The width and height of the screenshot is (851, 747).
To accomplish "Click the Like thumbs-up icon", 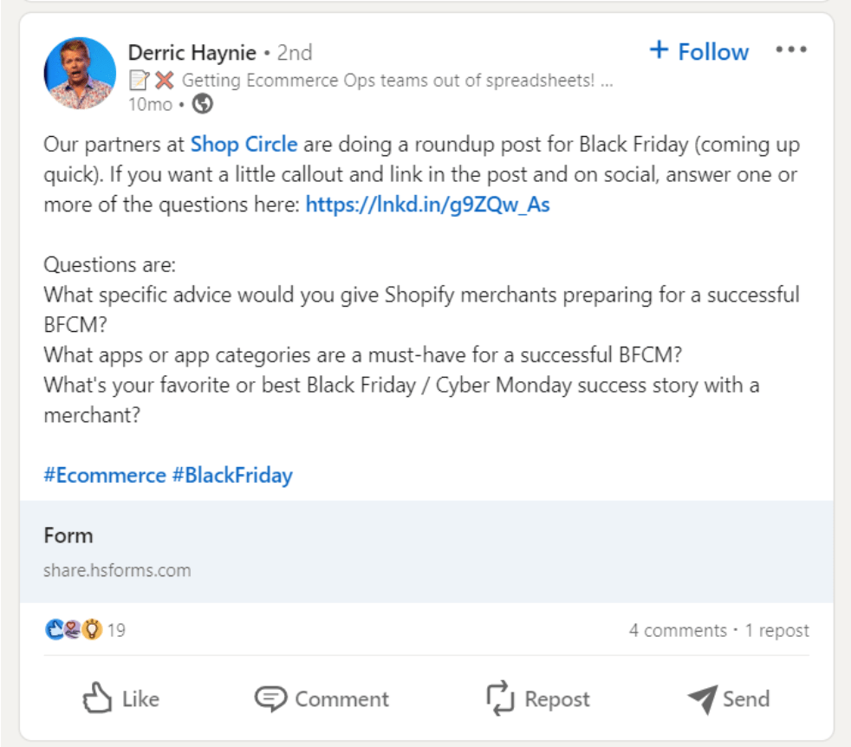I will click(98, 698).
